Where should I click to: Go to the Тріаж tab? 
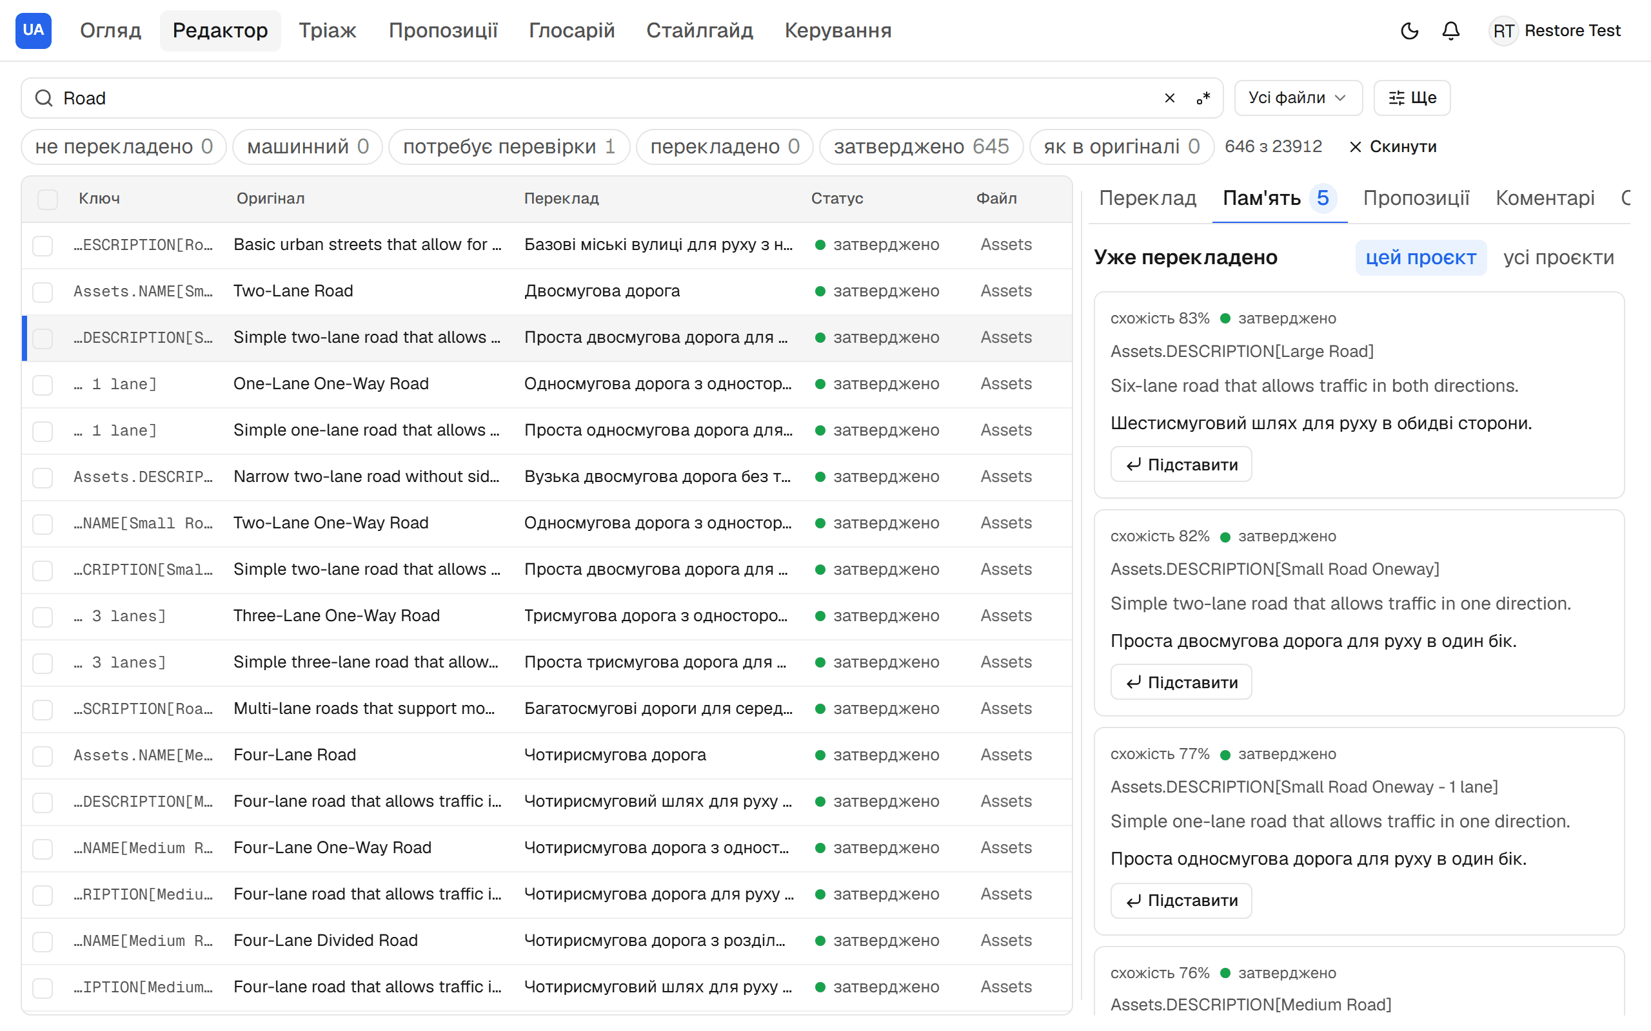pos(328,31)
